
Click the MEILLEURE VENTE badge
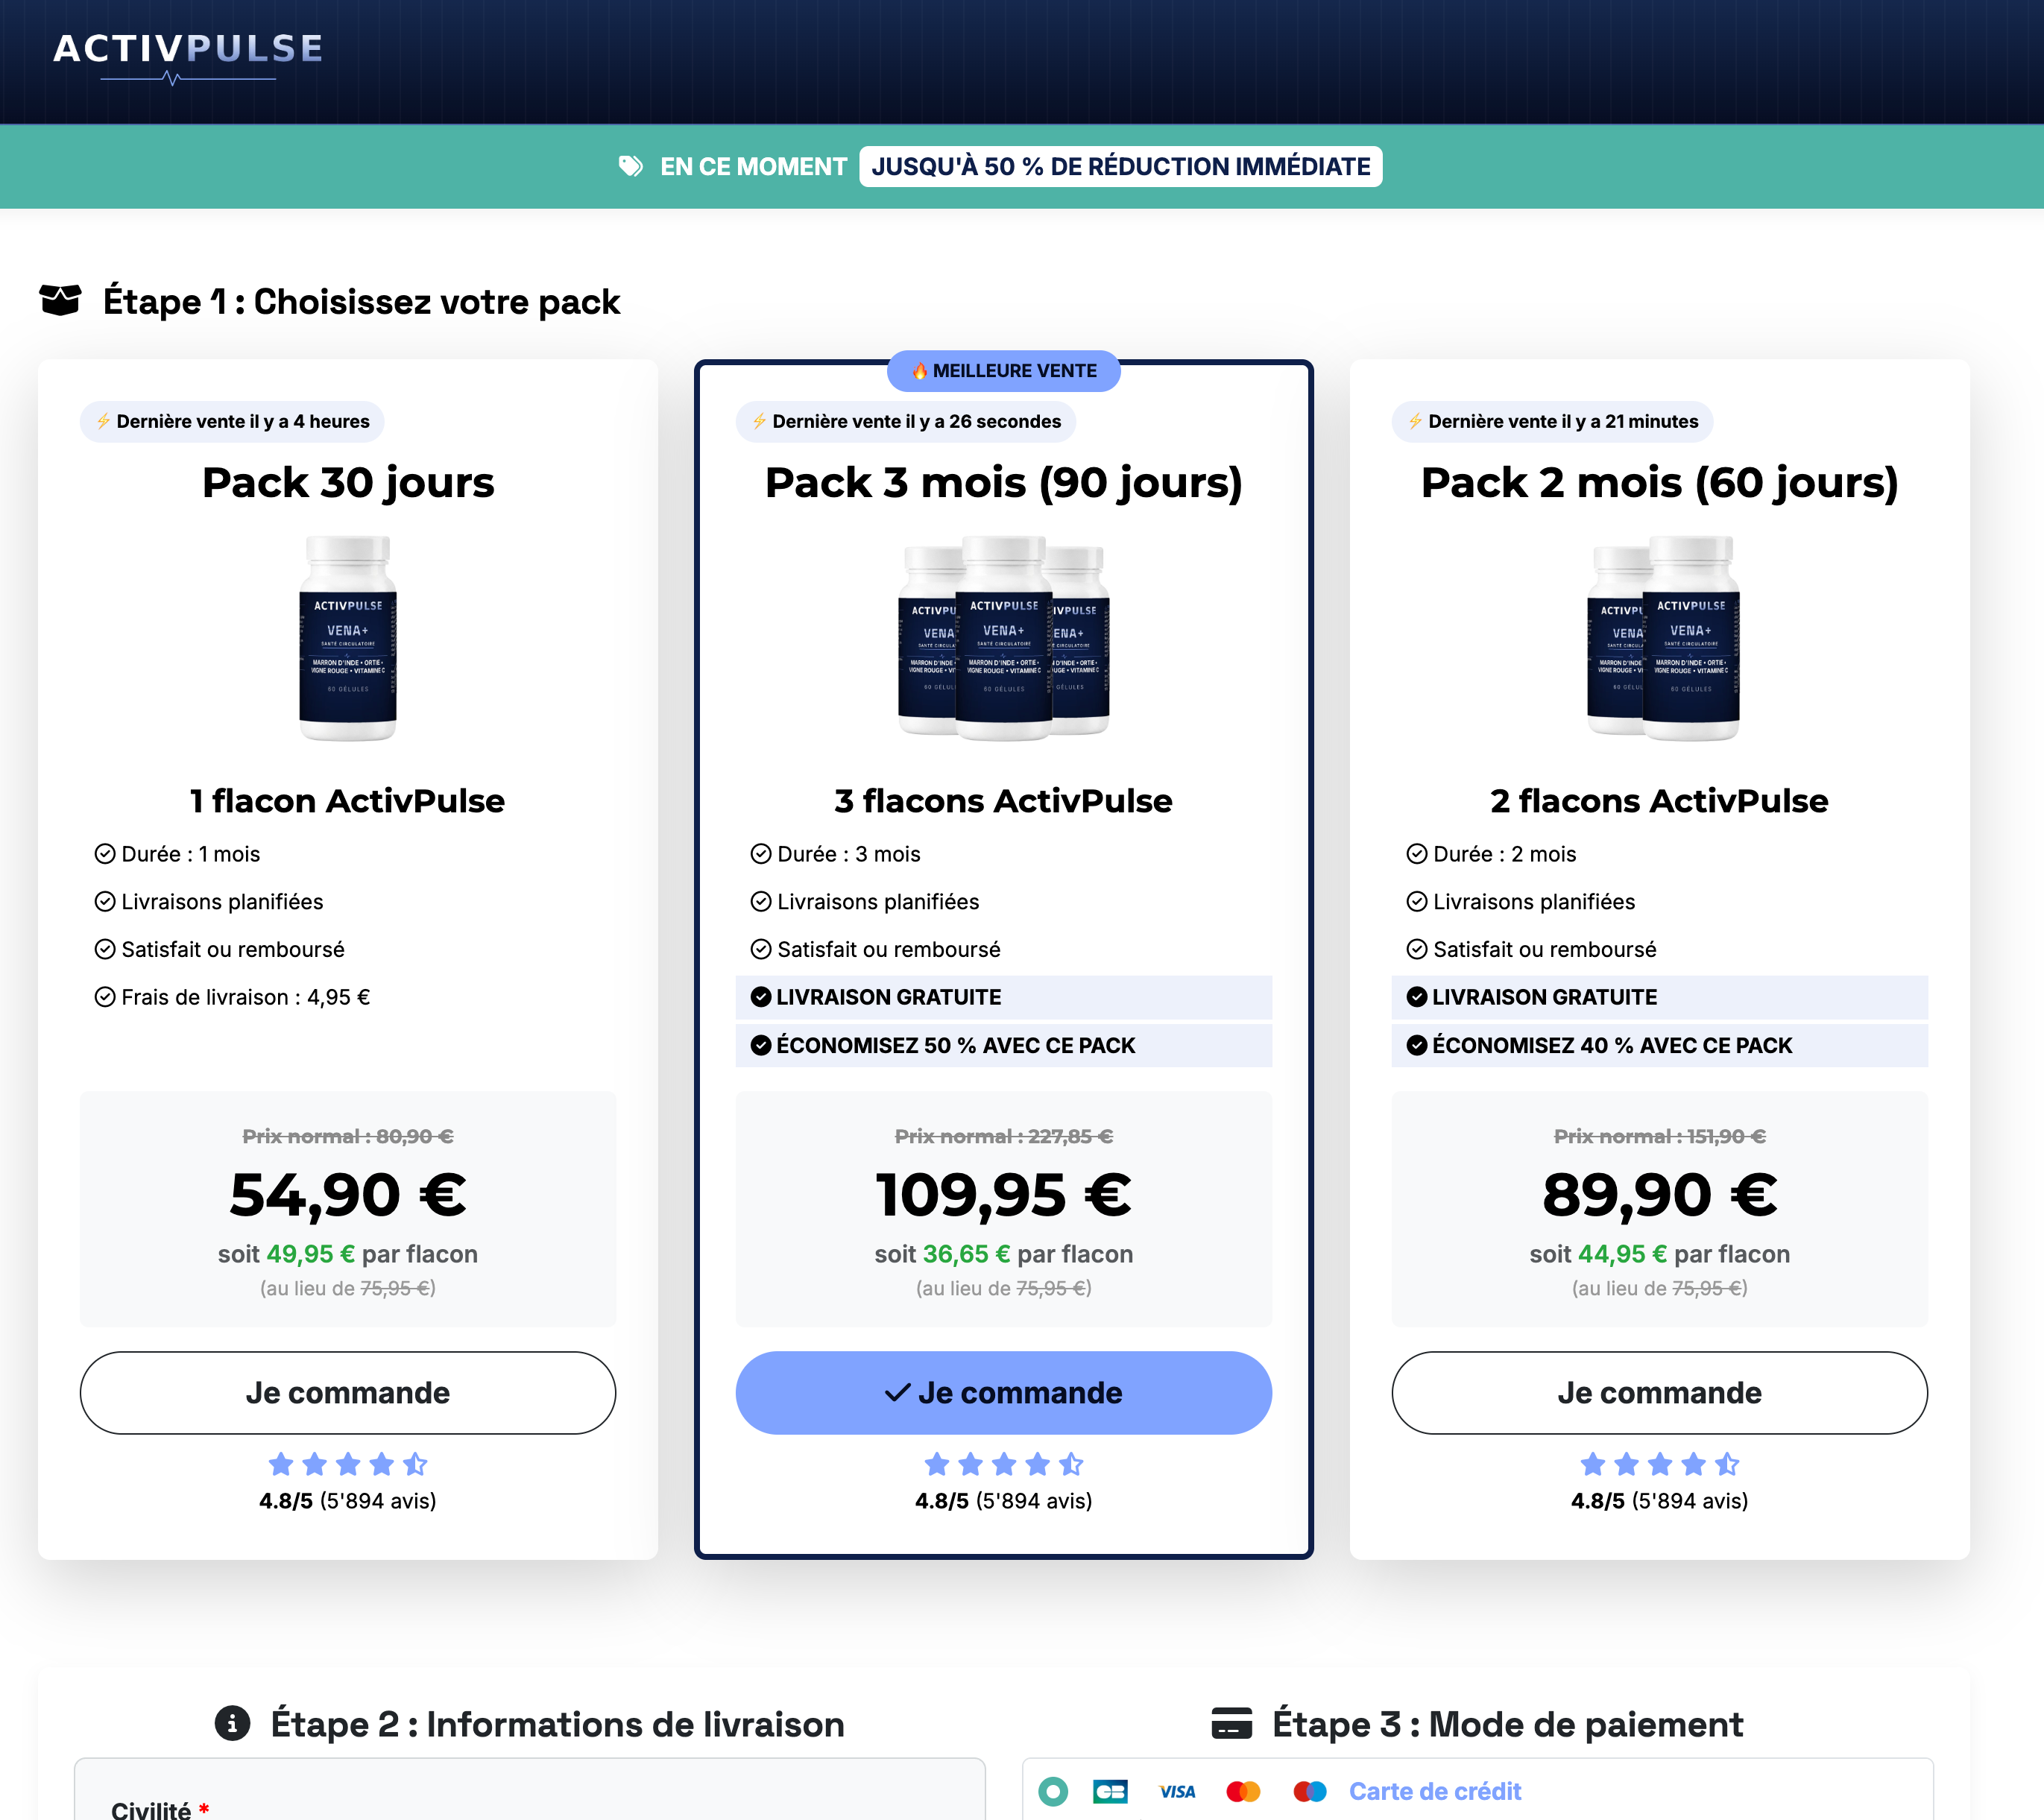click(x=1003, y=371)
